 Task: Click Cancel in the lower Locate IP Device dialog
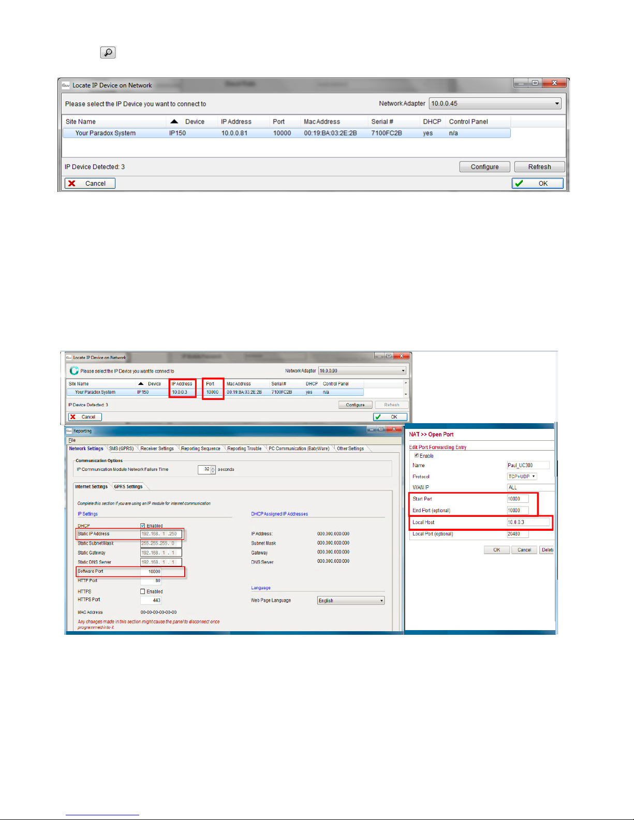85,417
